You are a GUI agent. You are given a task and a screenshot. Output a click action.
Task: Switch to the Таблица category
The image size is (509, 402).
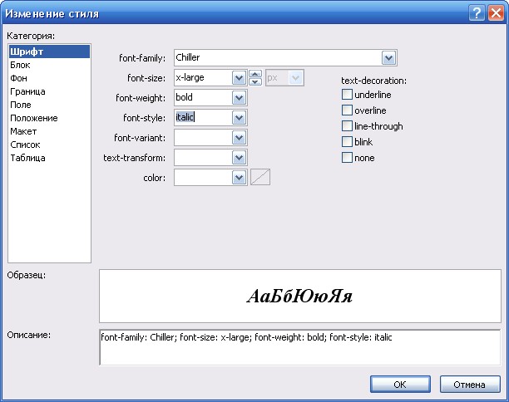coord(49,158)
